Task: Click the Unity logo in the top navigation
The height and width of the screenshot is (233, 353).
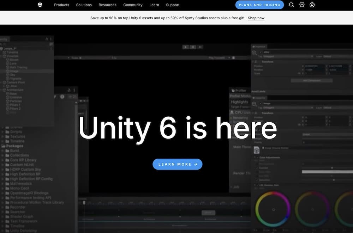Action: click(40, 5)
